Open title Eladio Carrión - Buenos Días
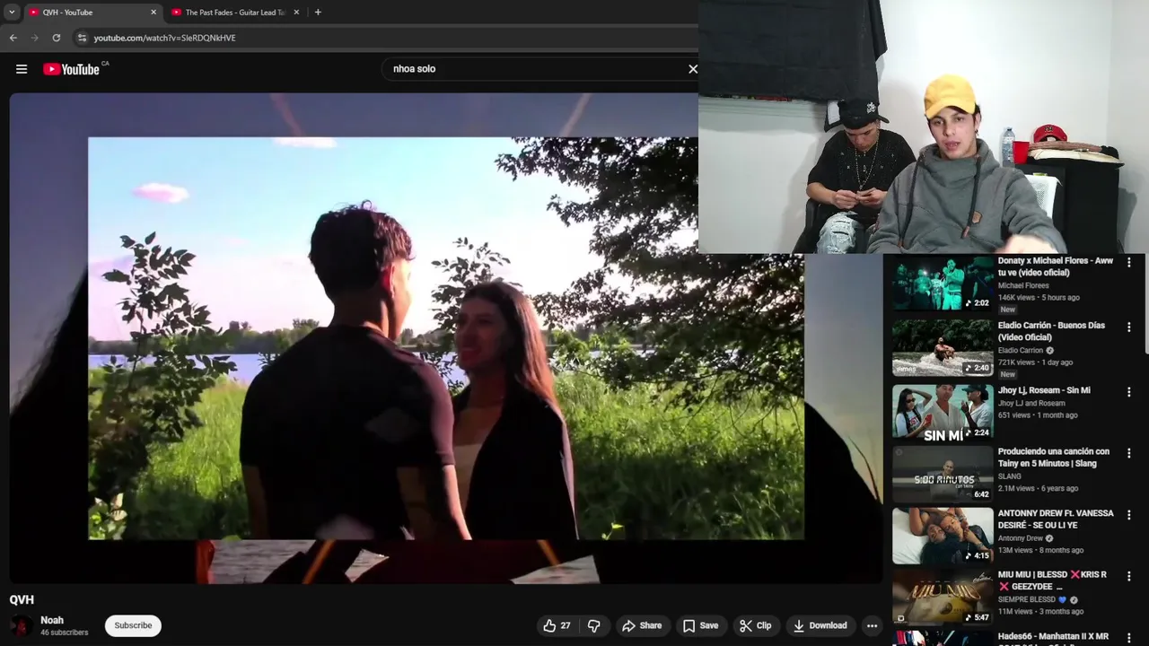The image size is (1149, 646). (1051, 331)
